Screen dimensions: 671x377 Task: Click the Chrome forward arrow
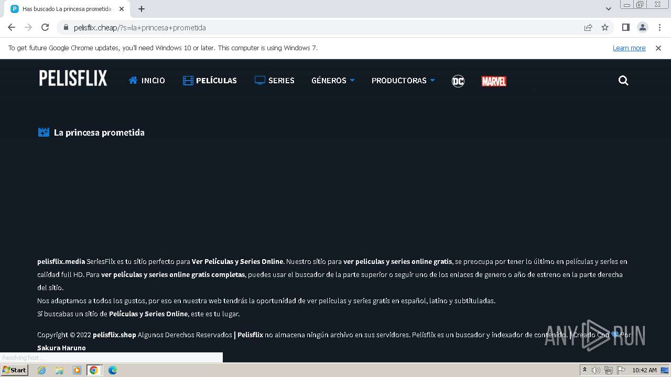click(x=28, y=28)
